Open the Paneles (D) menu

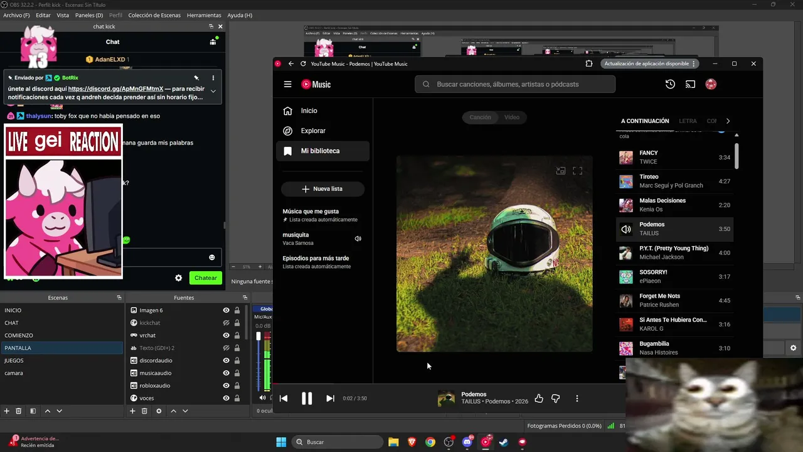[89, 15]
